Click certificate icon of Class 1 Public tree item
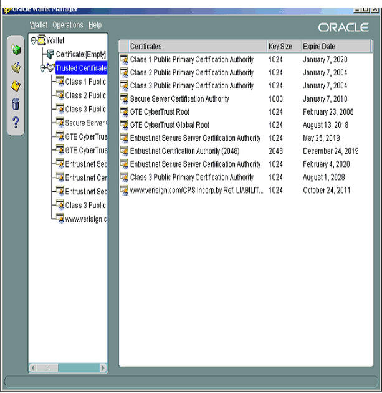The height and width of the screenshot is (393, 382). point(60,82)
